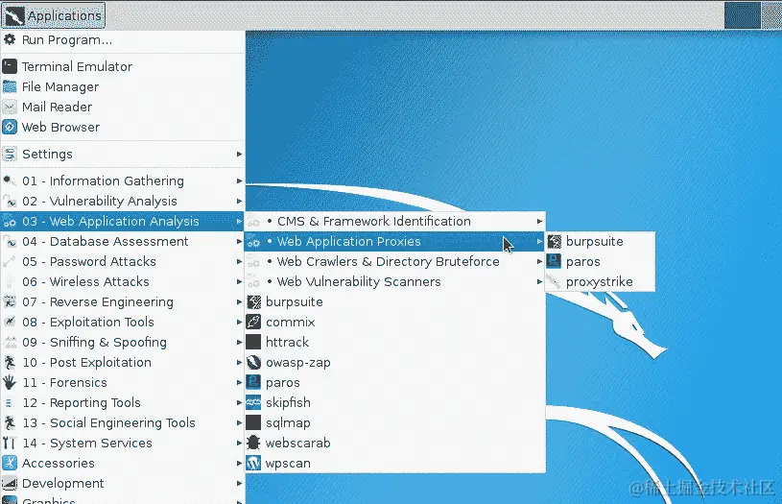Open File Manager label
Viewport: 782px width, 504px height.
tap(60, 86)
